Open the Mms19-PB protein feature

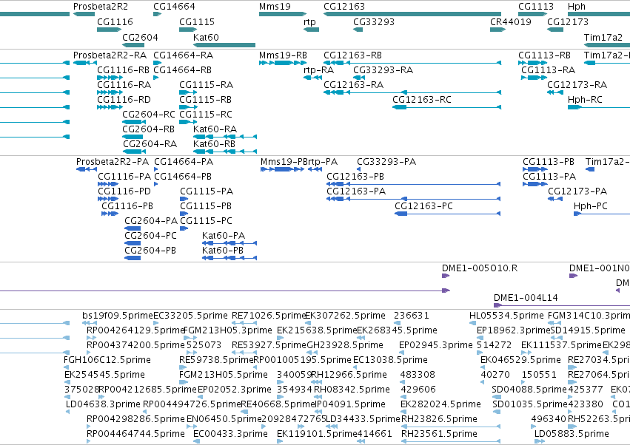(283, 169)
